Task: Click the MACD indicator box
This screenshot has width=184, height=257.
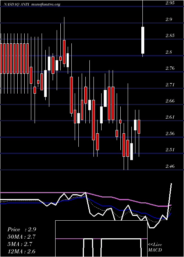Action: [x=101, y=239]
